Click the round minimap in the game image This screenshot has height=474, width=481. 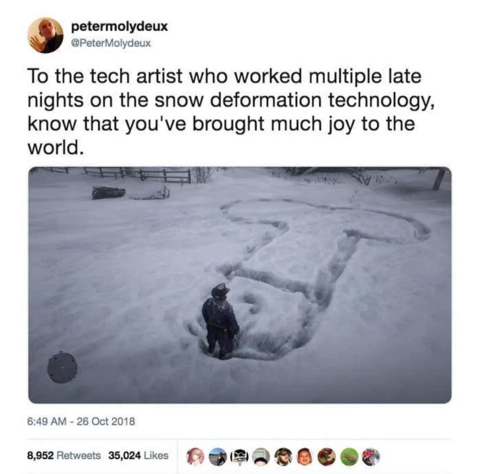pos(62,367)
